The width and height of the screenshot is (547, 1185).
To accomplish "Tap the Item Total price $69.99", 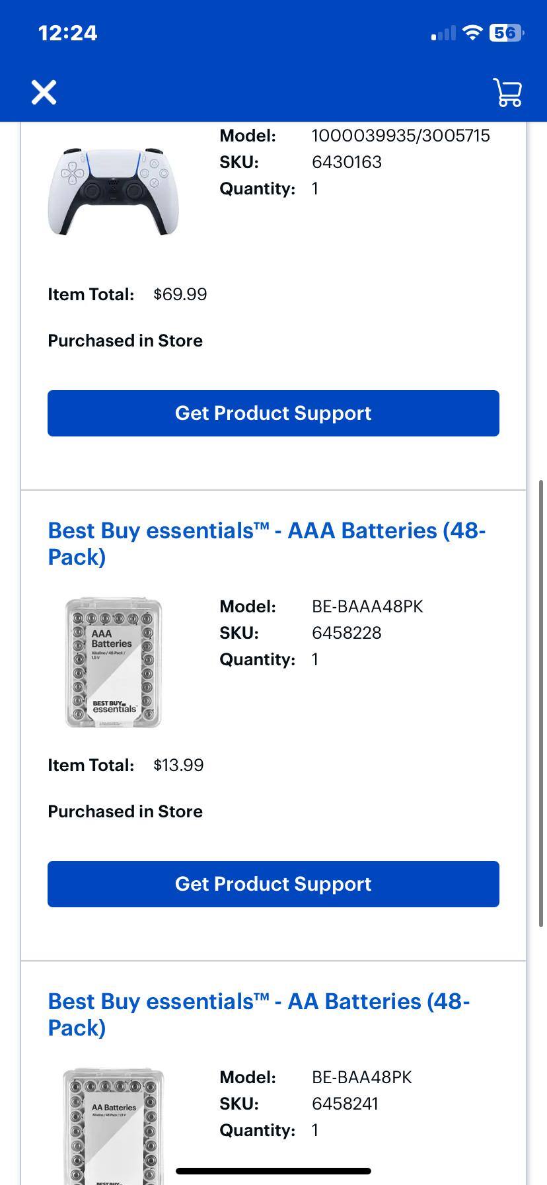I will (180, 294).
